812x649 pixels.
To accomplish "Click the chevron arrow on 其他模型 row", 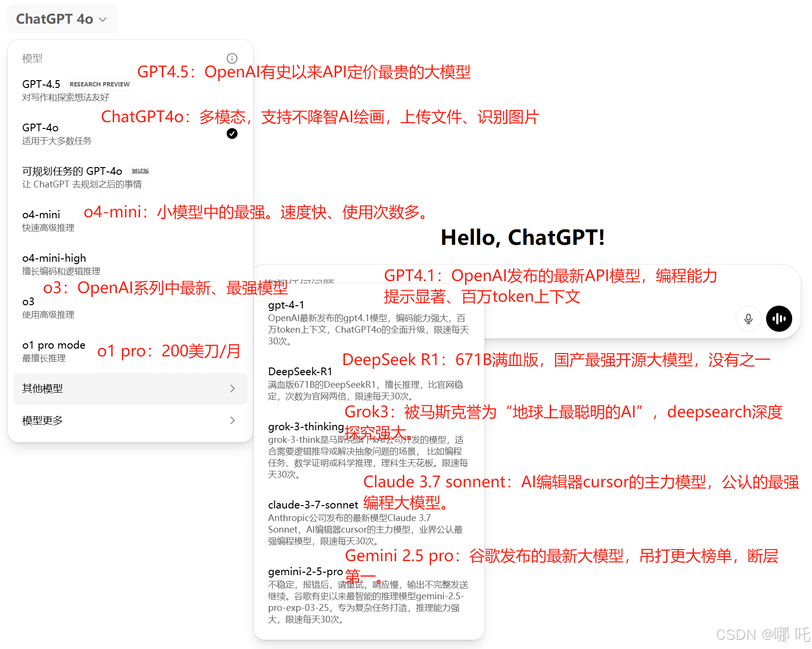I will (232, 389).
